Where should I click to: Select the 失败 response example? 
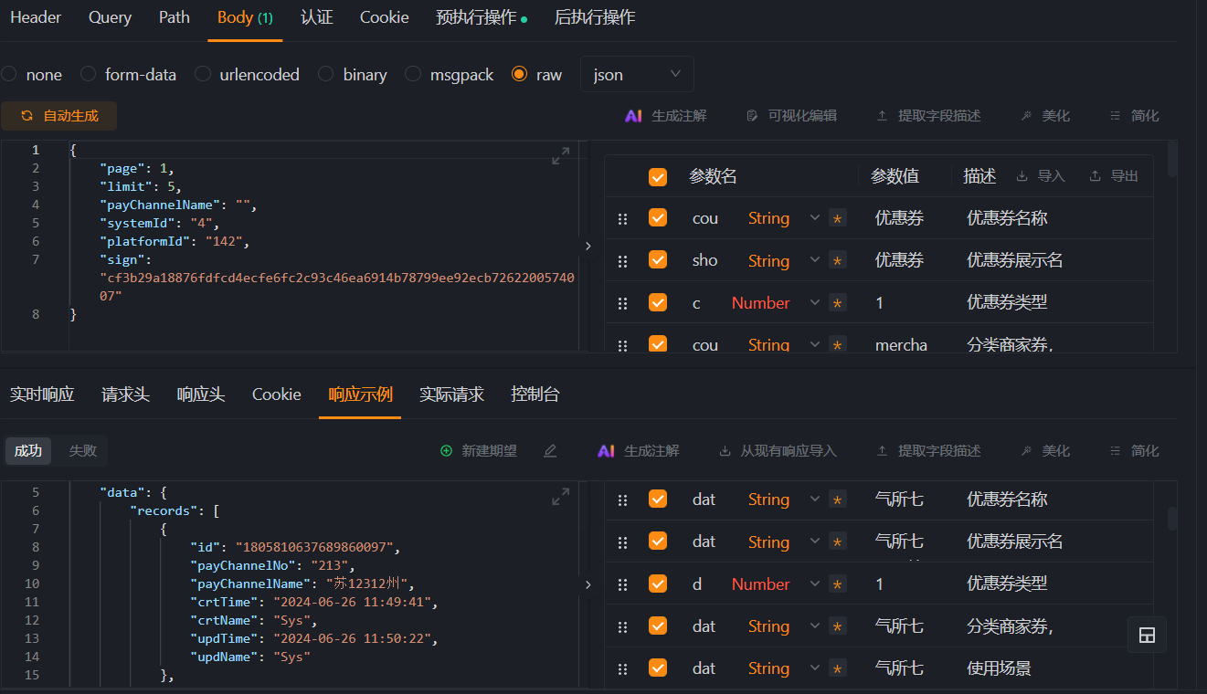[82, 450]
